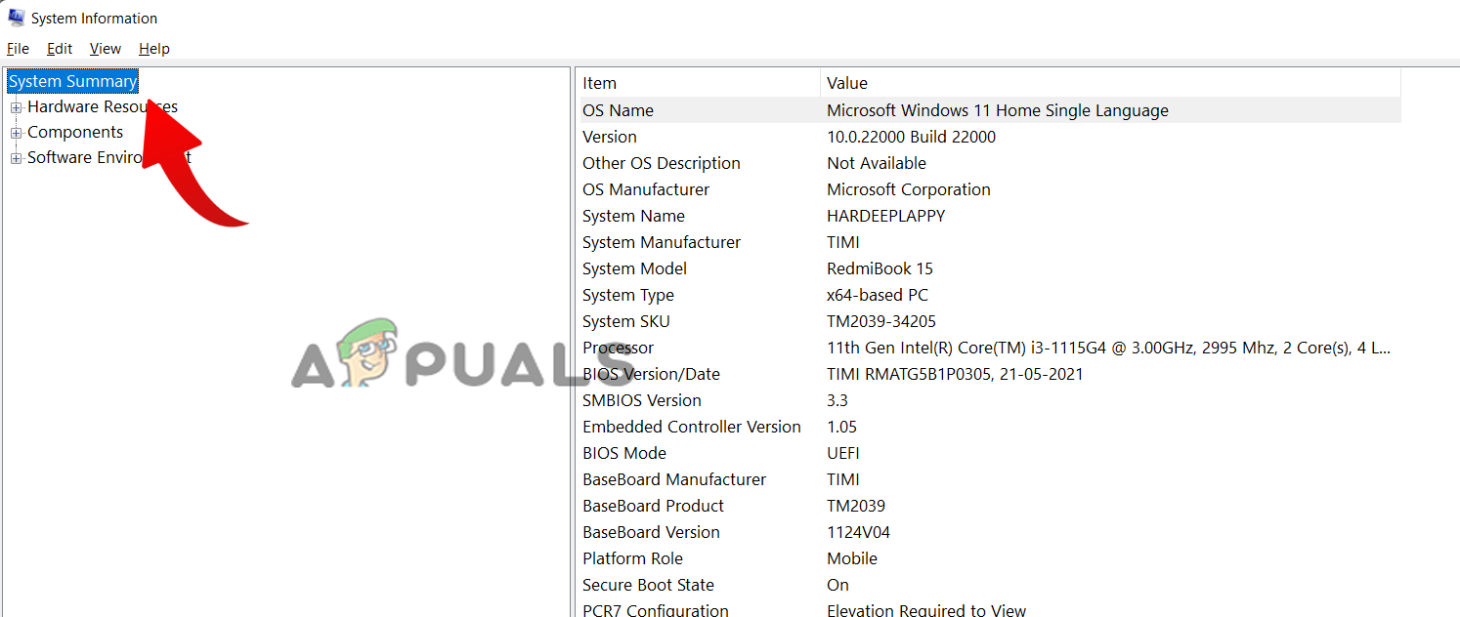Screen dimensions: 1460x617
Task: Expand the Software Environment node
Action: point(16,158)
